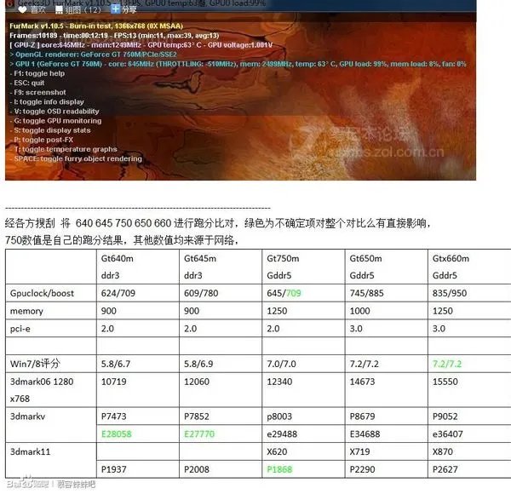
Task: Click the 3dmark11 row label
Action: click(x=31, y=451)
